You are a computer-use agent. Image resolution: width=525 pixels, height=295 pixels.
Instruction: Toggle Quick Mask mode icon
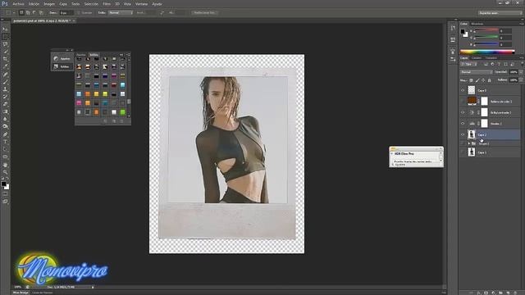click(x=5, y=194)
